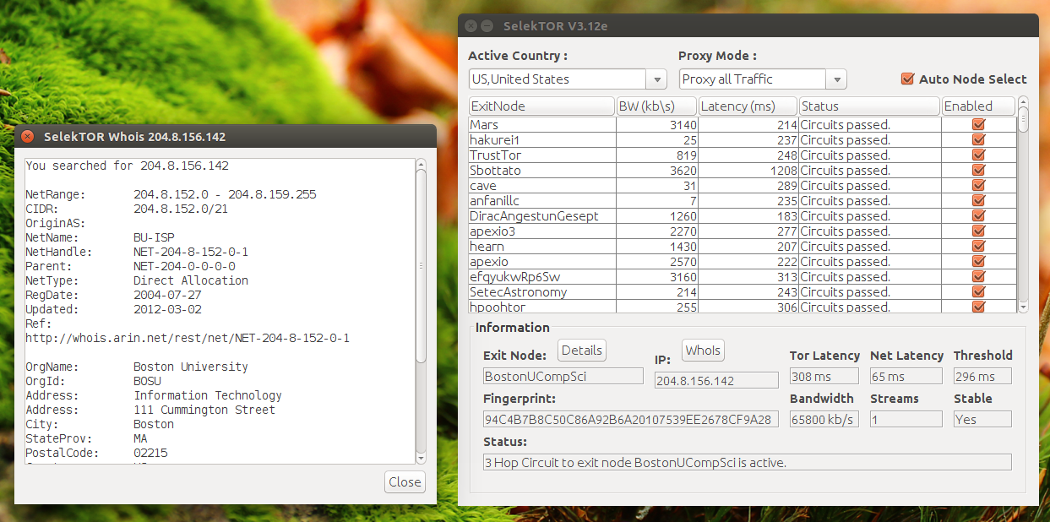Disable the Mars exit node checkbox

pyautogui.click(x=979, y=124)
